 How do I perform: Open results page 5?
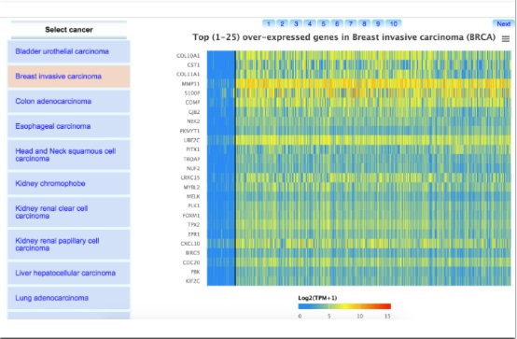point(324,23)
